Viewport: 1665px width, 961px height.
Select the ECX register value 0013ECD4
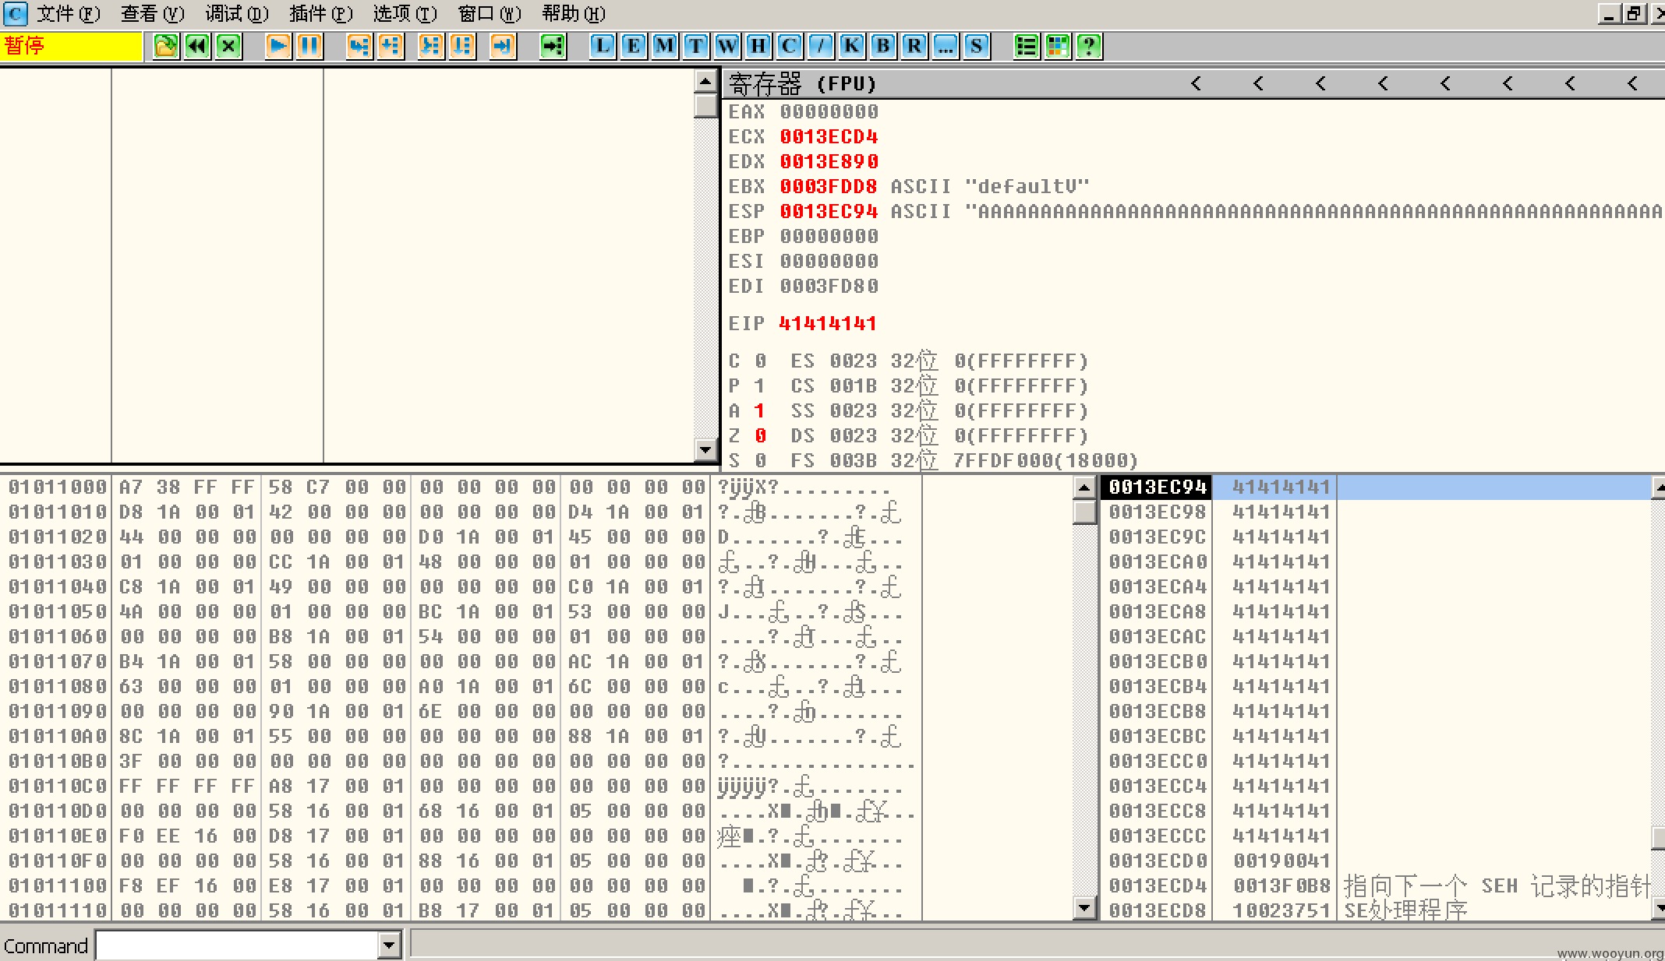click(x=829, y=136)
